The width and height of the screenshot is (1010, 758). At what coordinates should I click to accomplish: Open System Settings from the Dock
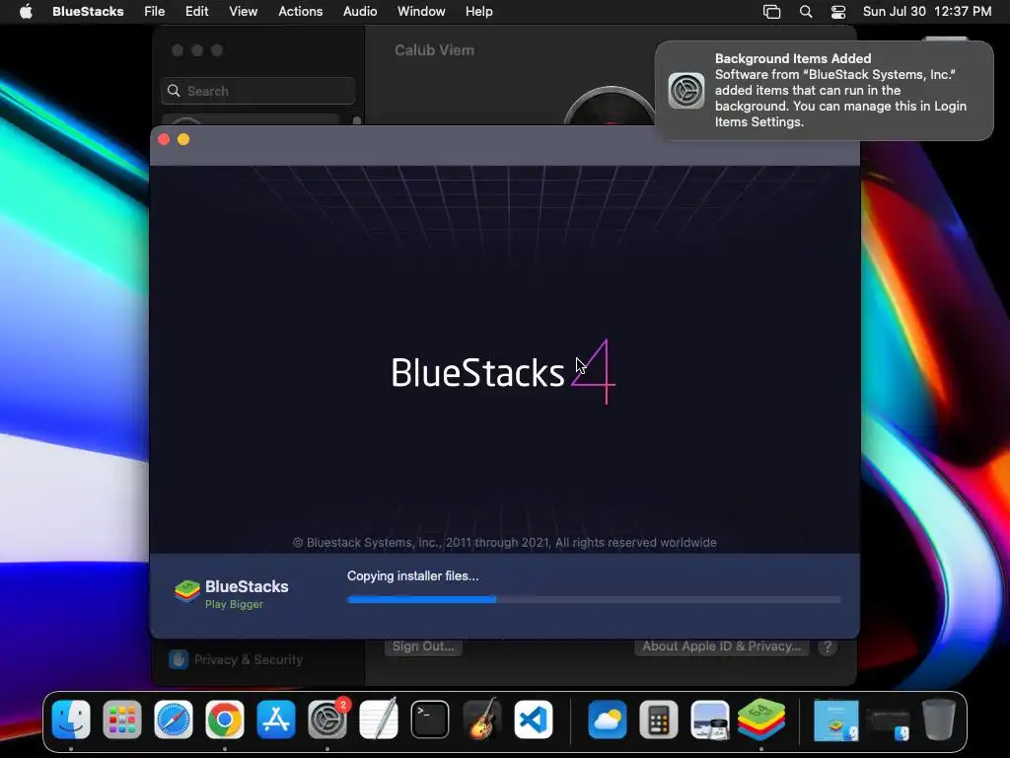pos(327,720)
